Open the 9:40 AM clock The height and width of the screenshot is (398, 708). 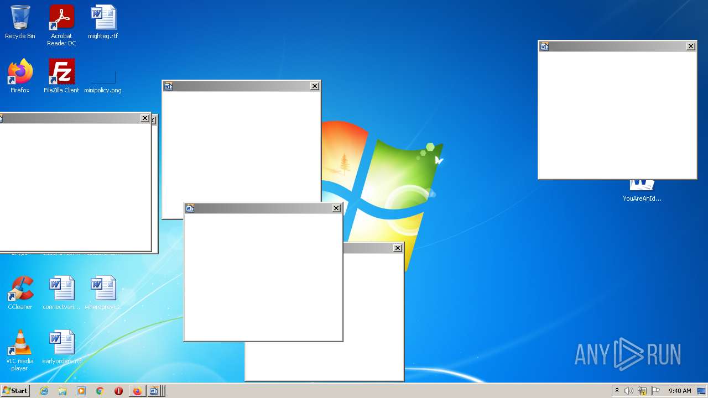680,391
